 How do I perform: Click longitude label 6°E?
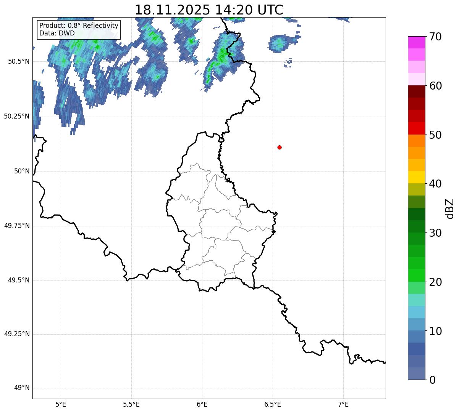202,404
